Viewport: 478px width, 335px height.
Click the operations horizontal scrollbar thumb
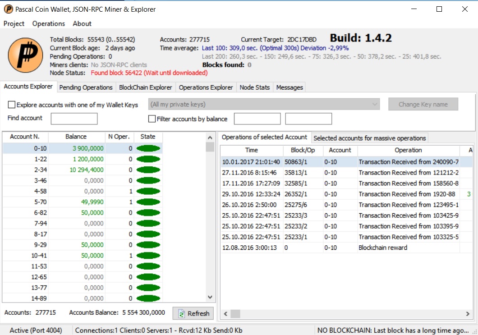235,314
